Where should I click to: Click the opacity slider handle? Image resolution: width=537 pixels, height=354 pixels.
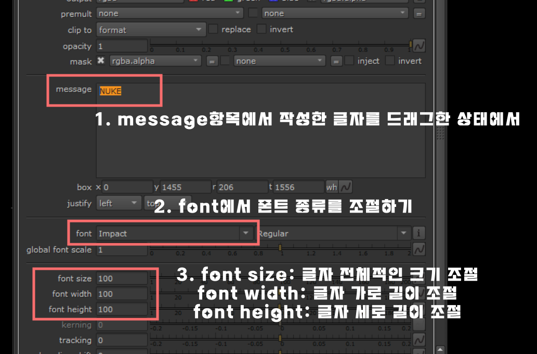[x=410, y=44]
